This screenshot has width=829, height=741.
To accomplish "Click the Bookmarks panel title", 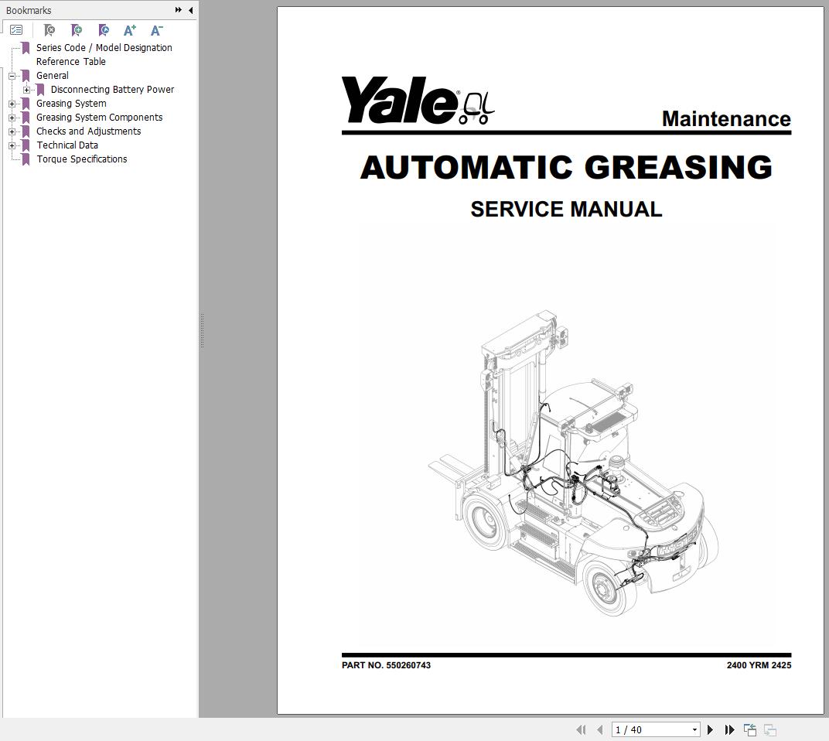I will (29, 10).
